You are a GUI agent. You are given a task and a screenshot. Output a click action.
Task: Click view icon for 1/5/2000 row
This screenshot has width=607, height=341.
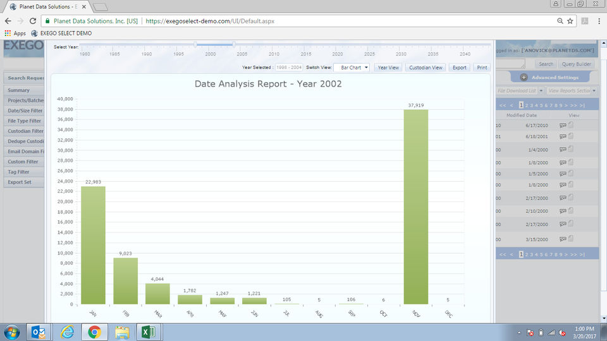click(563, 174)
